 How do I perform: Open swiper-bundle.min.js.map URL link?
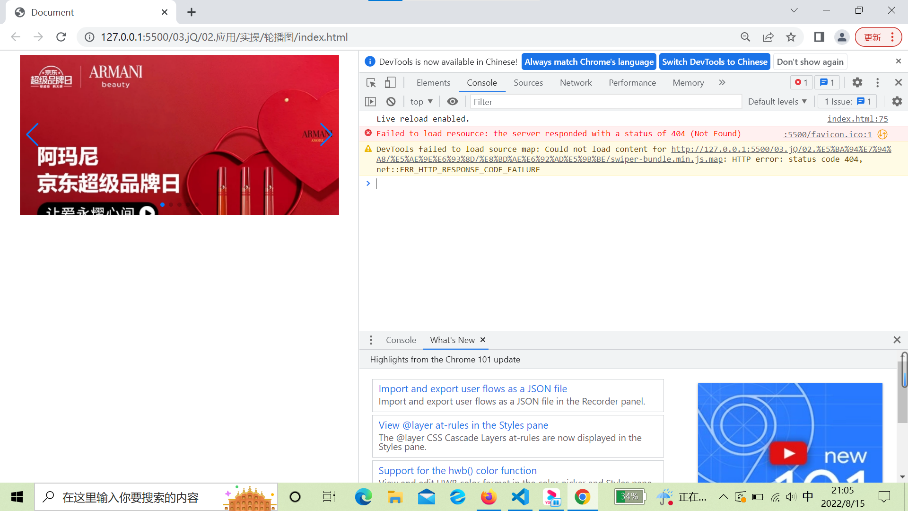[634, 154]
